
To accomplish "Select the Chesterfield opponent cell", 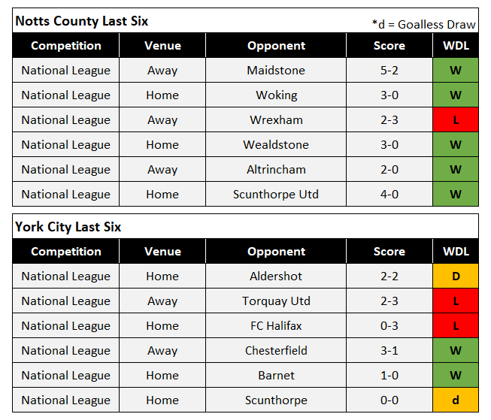I will (276, 351).
